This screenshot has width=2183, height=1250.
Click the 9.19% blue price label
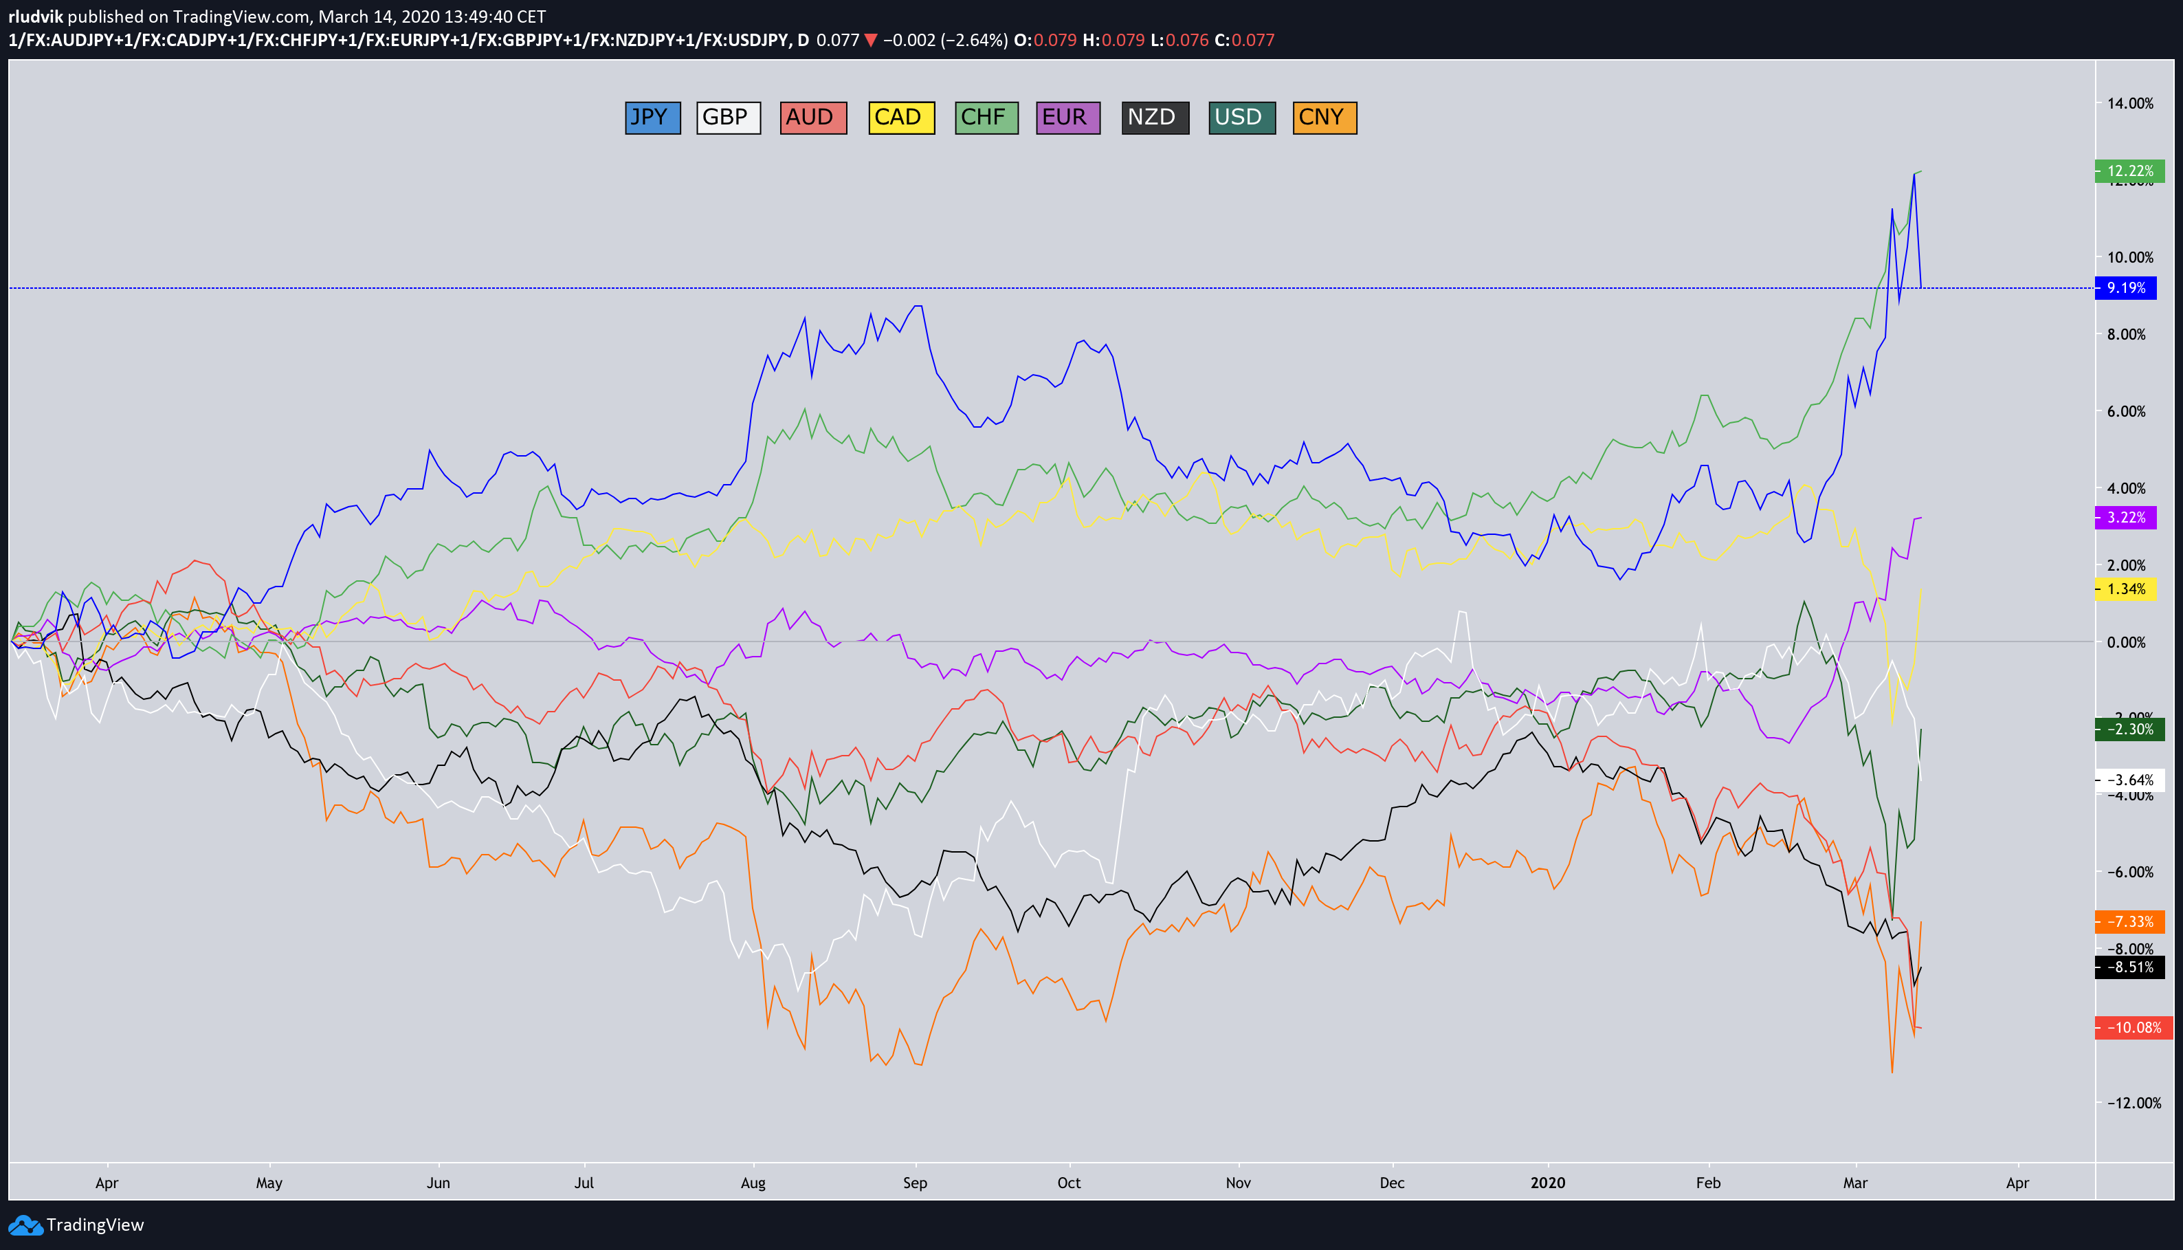click(2125, 287)
